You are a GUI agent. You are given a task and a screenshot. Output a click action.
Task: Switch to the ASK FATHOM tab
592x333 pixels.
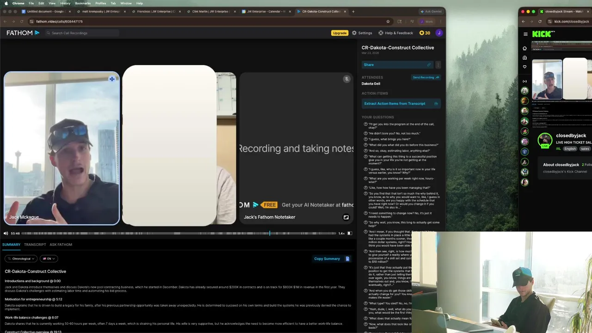click(61, 245)
